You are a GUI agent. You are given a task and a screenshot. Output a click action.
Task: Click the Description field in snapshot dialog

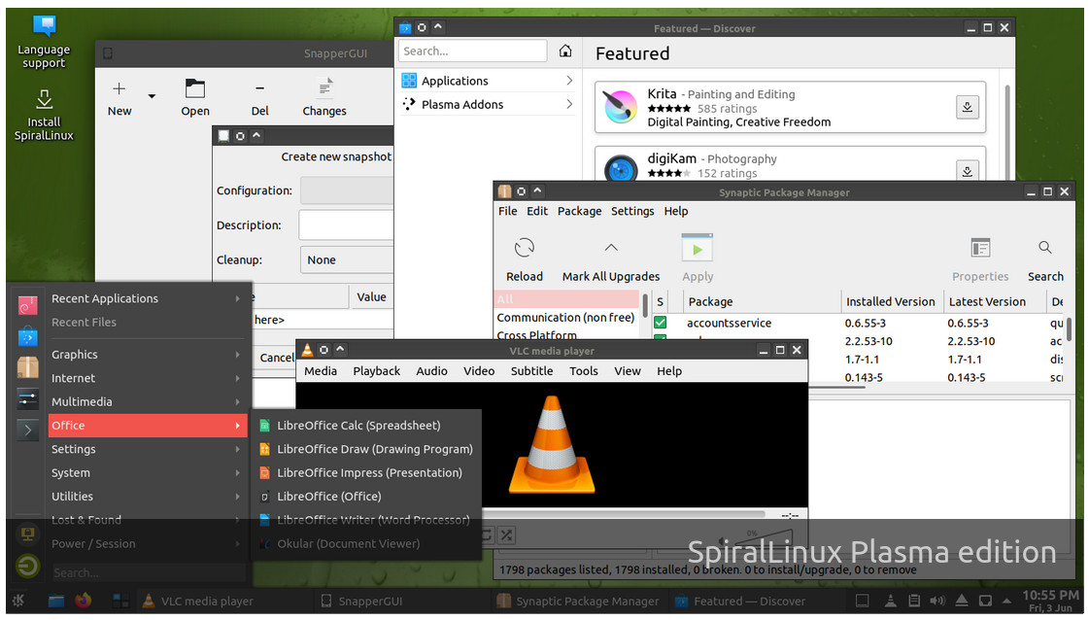pos(347,225)
